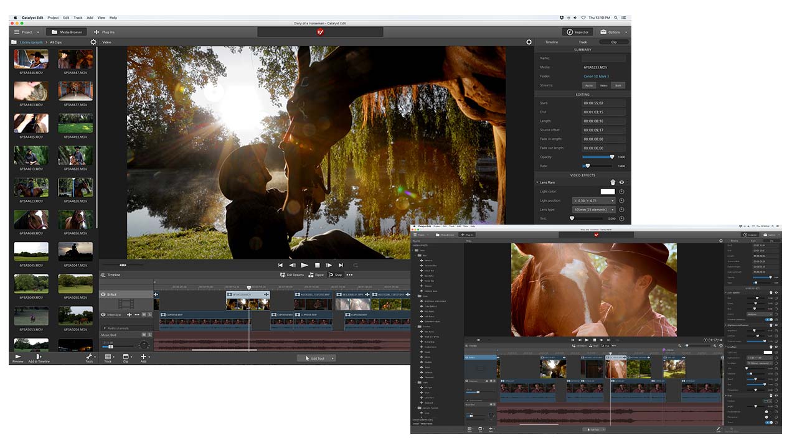Pick the Light color white swatch
Image resolution: width=797 pixels, height=448 pixels.
tap(608, 192)
